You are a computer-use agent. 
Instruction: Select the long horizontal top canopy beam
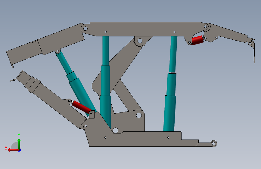coord(143,29)
